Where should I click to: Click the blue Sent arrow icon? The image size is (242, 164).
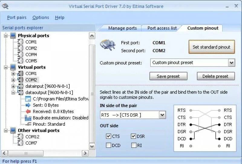tap(28, 105)
